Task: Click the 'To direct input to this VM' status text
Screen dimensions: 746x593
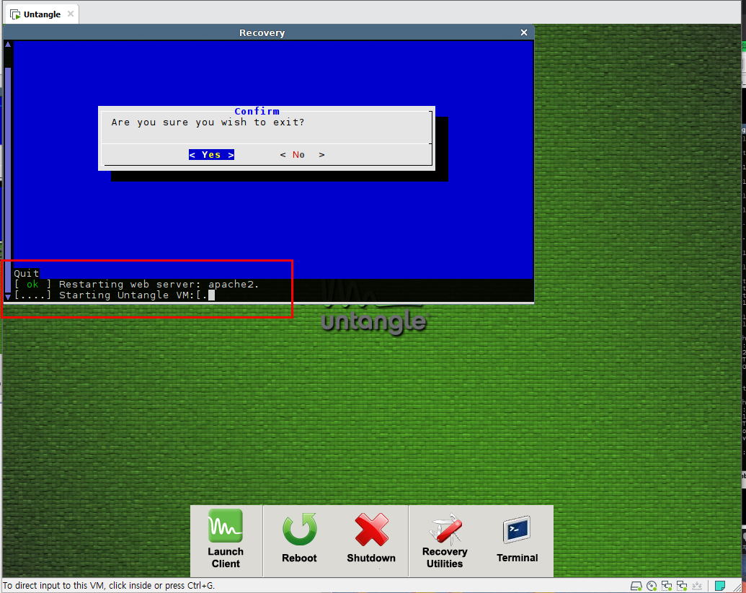Action: coord(109,585)
